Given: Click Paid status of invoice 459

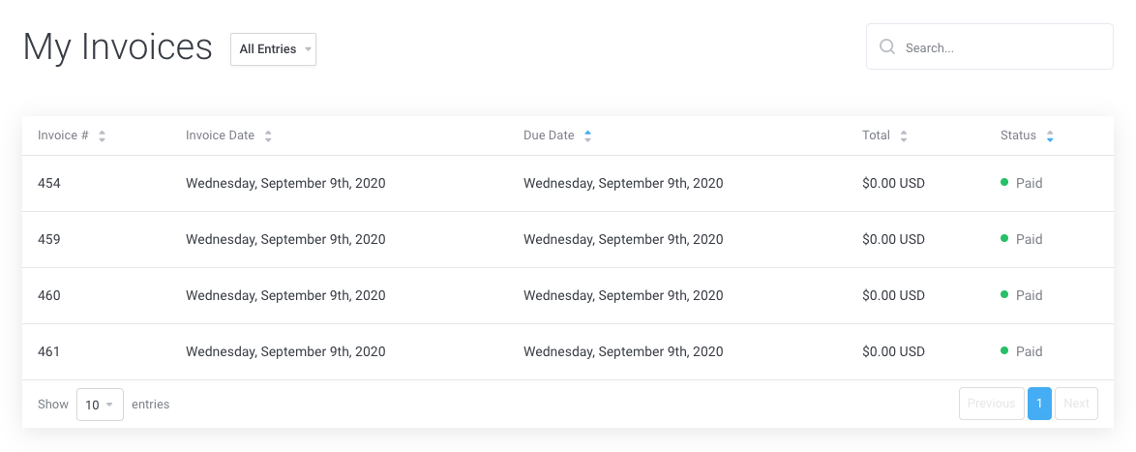Looking at the screenshot, I should tap(1029, 239).
